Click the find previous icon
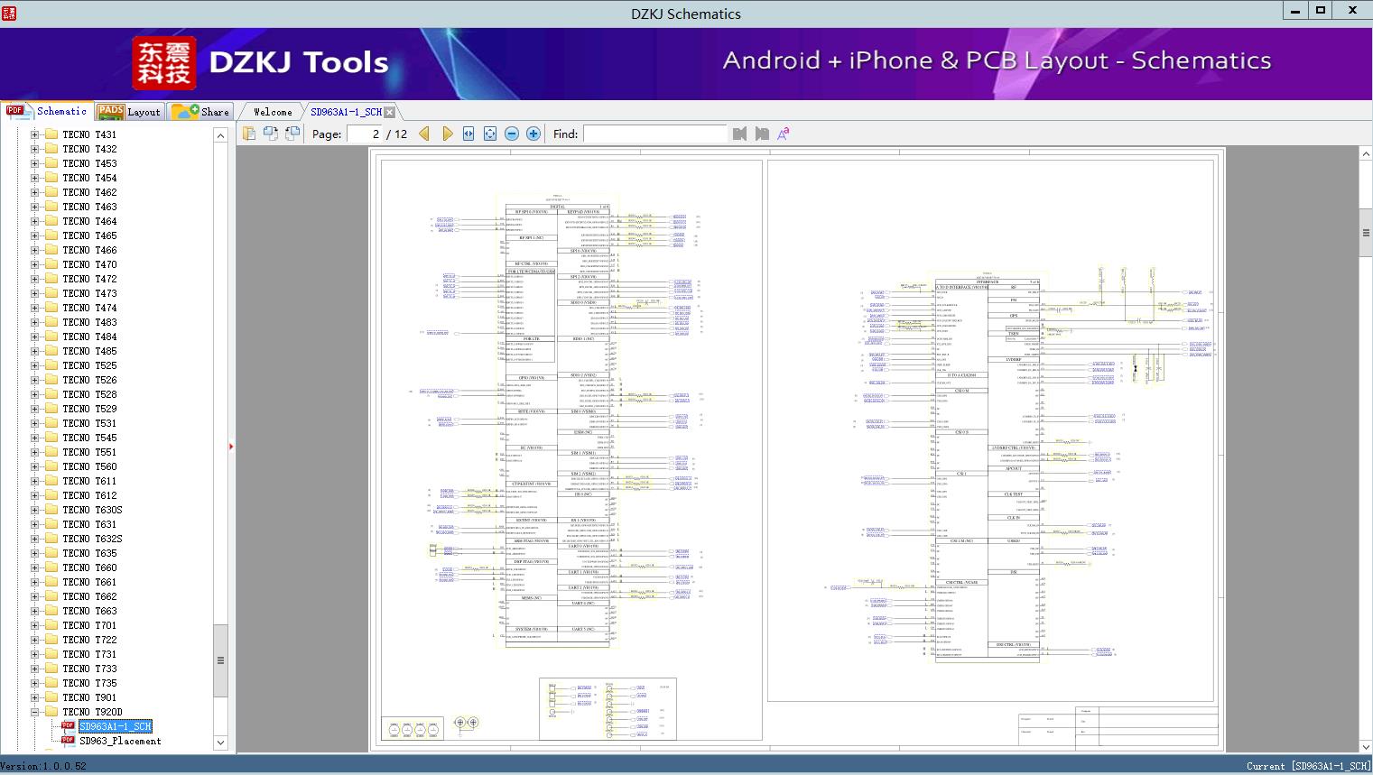1373x775 pixels. tap(740, 134)
